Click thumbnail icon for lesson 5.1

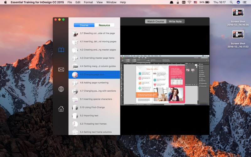75,99
